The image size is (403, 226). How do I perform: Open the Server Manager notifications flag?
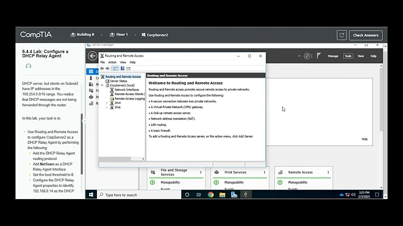pos(318,55)
